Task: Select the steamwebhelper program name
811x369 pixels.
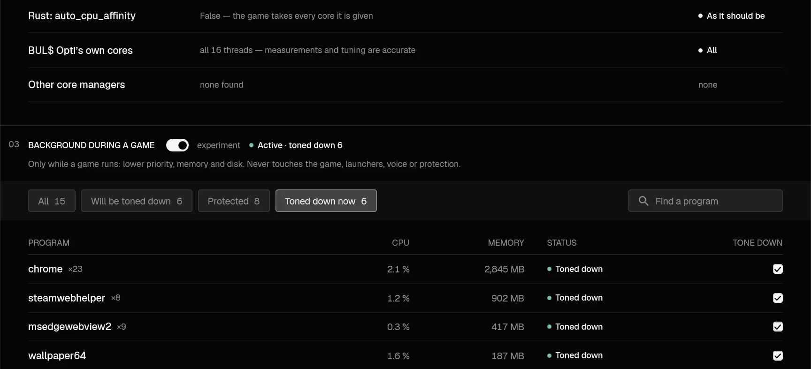Action: click(67, 298)
